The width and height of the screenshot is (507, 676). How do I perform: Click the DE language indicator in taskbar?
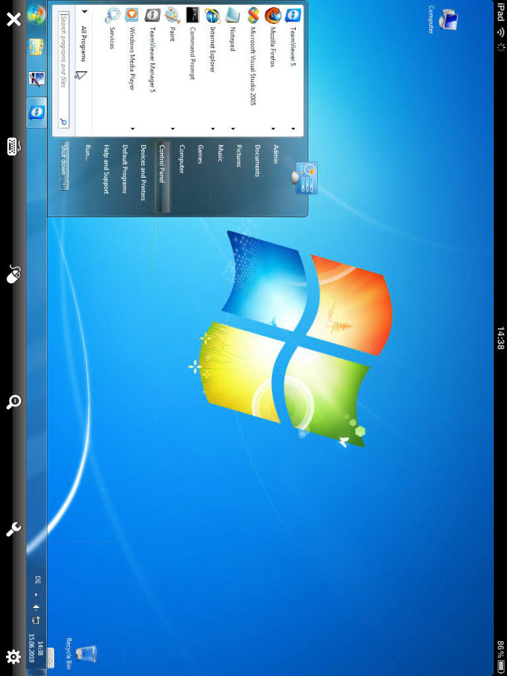pos(38,580)
